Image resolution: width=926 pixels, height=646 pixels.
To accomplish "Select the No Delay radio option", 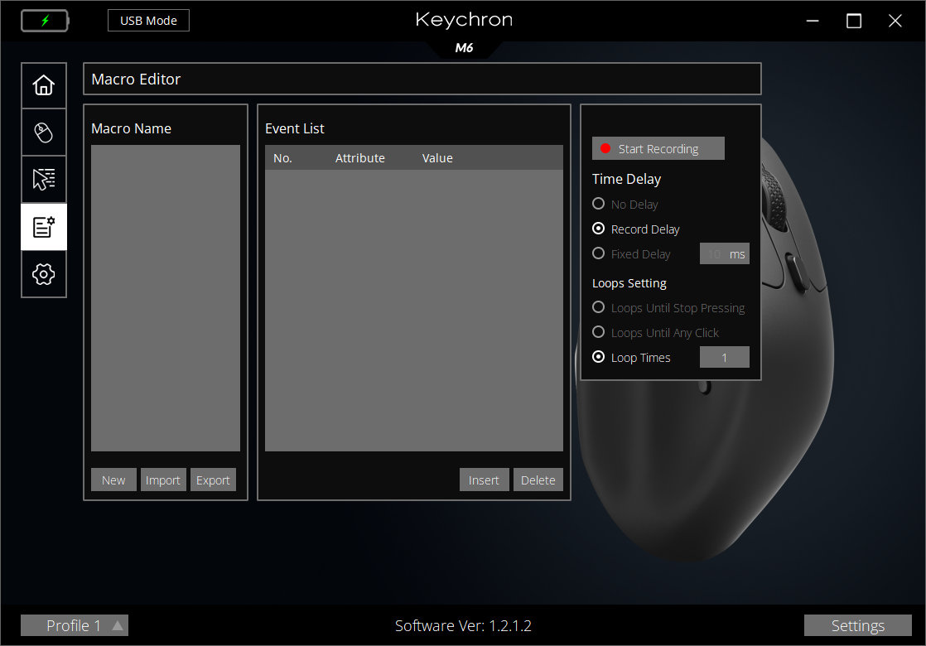I will pos(599,205).
